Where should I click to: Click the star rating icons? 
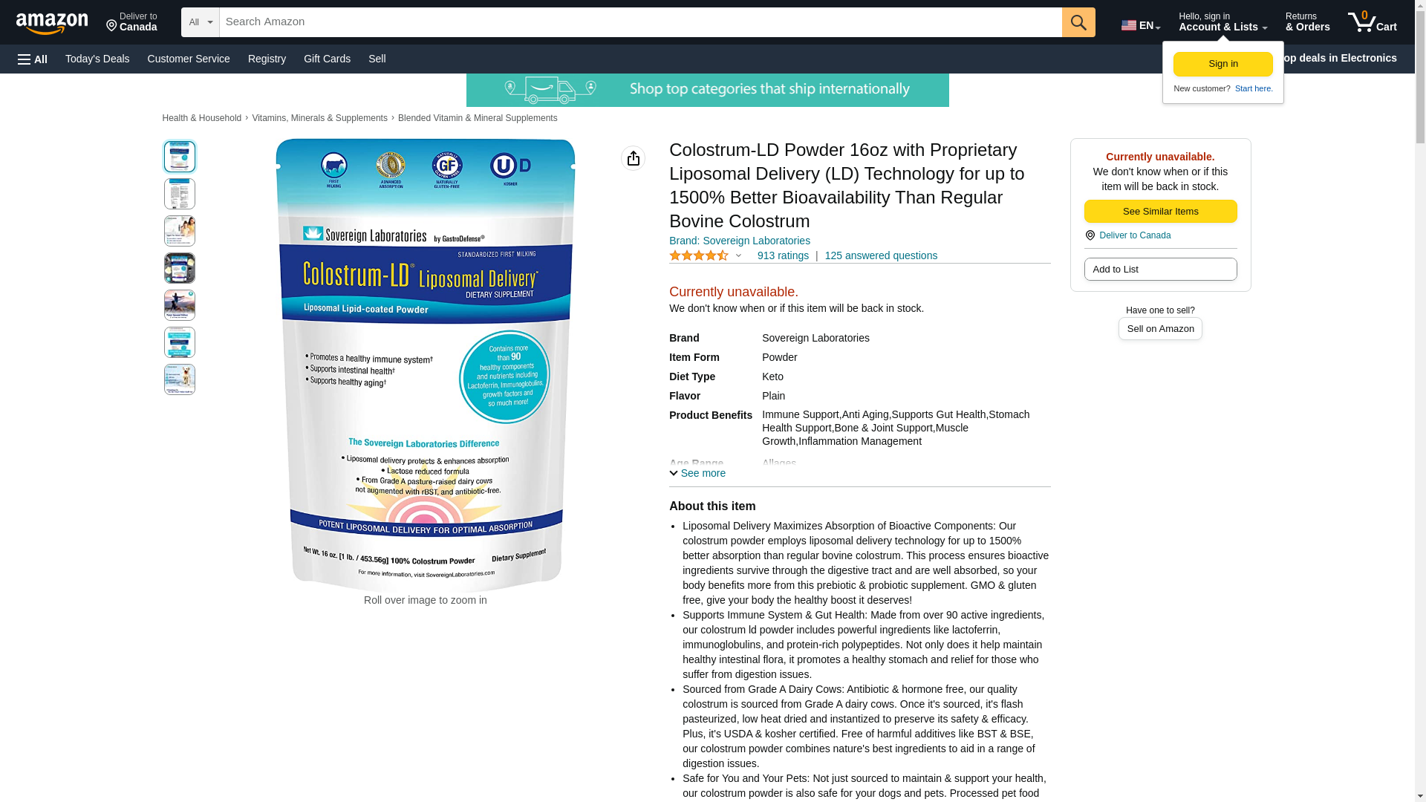pyautogui.click(x=698, y=255)
